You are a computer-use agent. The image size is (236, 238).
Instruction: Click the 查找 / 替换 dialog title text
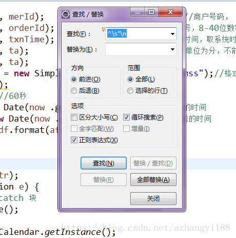point(88,14)
